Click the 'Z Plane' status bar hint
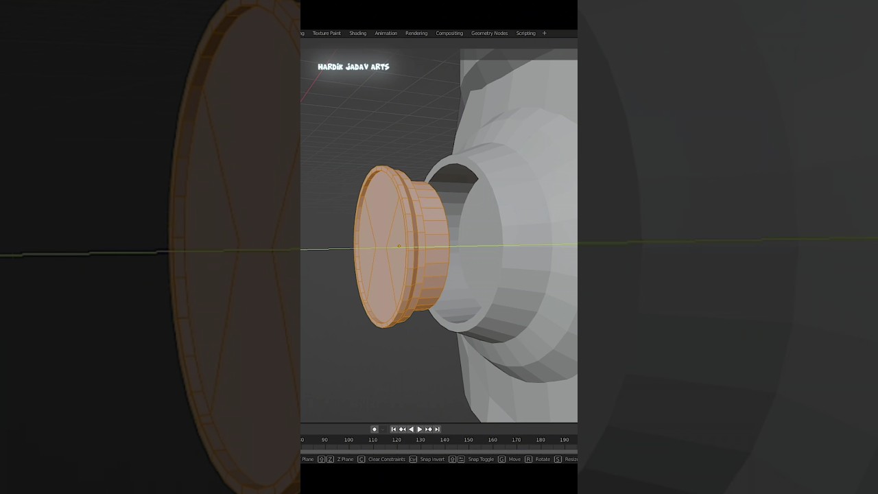The height and width of the screenshot is (494, 878). click(346, 459)
